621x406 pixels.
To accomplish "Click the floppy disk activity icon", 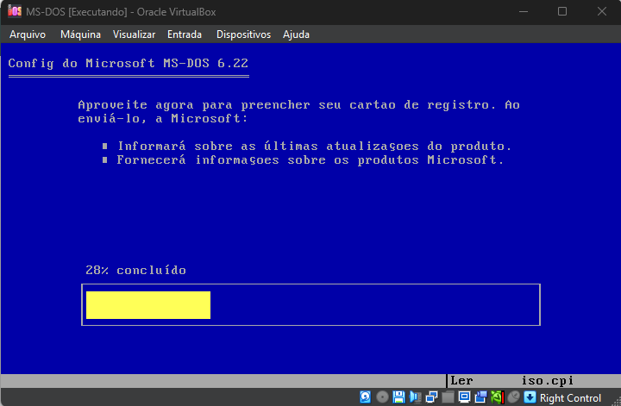I will 398,397.
